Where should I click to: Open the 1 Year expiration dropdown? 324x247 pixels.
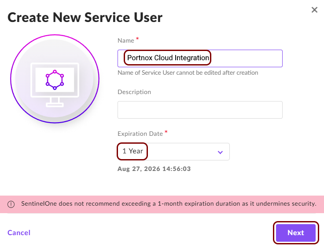click(x=173, y=152)
